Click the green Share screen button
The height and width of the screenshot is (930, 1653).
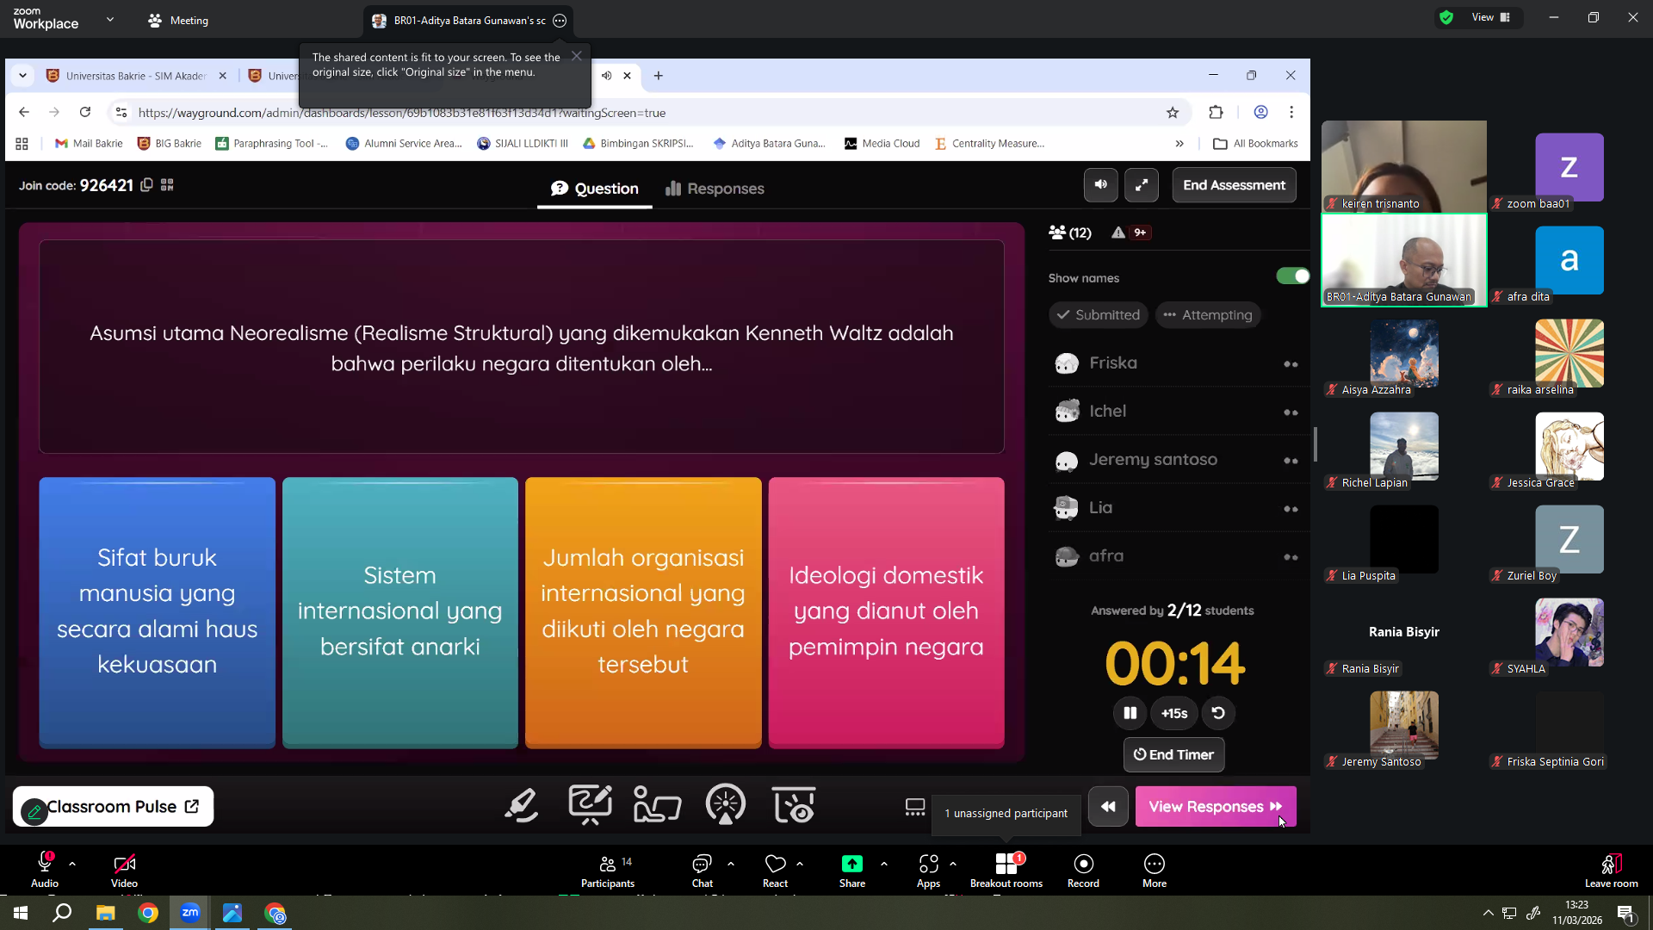(851, 871)
